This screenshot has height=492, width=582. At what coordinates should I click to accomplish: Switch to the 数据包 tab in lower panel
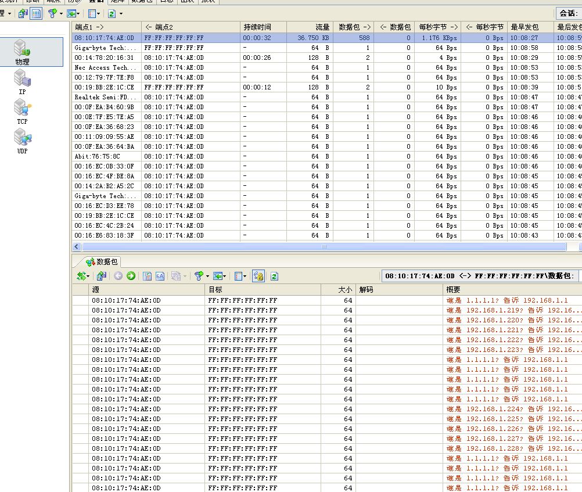point(102,262)
